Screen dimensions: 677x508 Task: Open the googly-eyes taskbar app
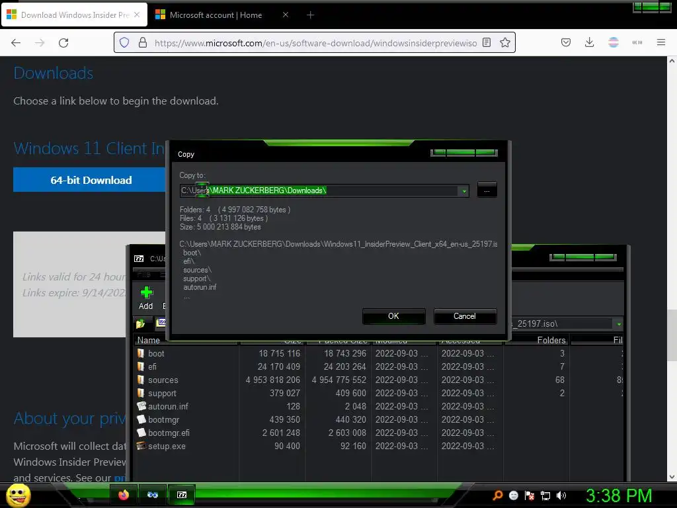(153, 495)
